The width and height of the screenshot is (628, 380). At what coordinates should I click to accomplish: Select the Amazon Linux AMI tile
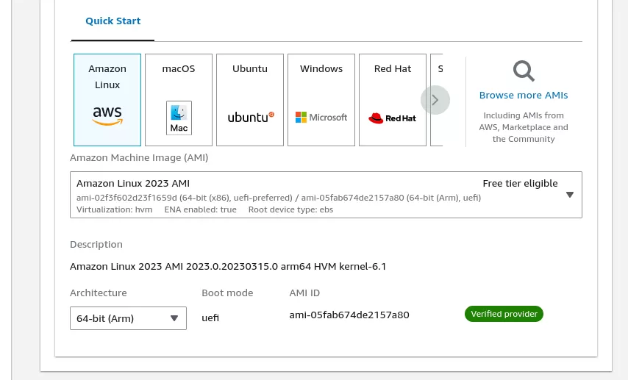point(107,100)
